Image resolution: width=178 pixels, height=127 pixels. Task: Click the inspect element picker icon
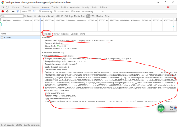(x=2, y=7)
